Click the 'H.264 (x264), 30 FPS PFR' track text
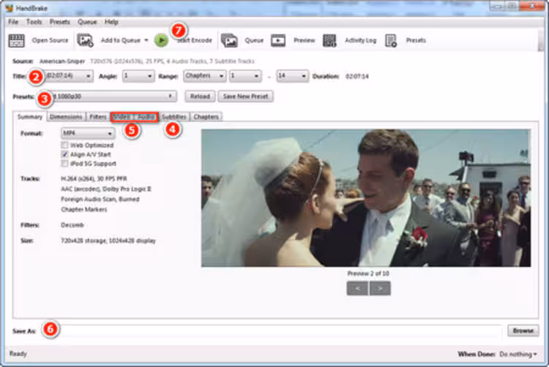This screenshot has height=367, width=549. pyautogui.click(x=94, y=178)
